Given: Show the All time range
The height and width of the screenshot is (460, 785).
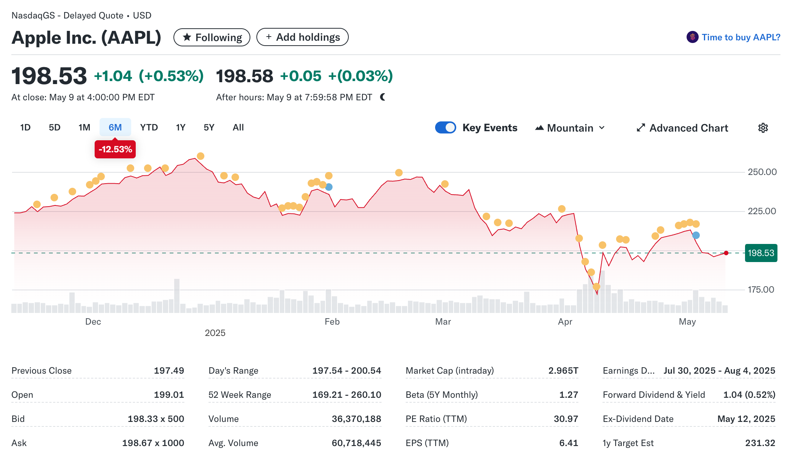Looking at the screenshot, I should pos(238,127).
